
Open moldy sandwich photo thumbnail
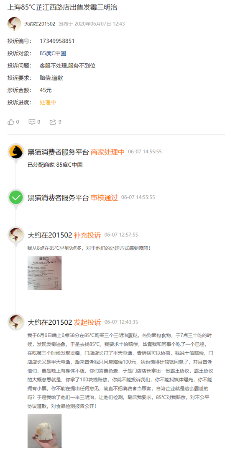pyautogui.click(x=45, y=431)
